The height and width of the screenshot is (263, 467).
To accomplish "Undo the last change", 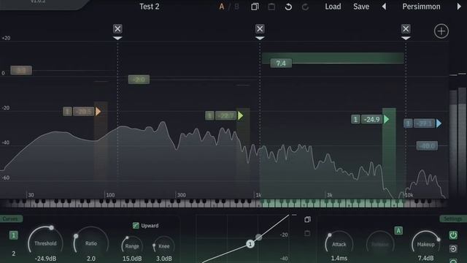I will click(288, 7).
